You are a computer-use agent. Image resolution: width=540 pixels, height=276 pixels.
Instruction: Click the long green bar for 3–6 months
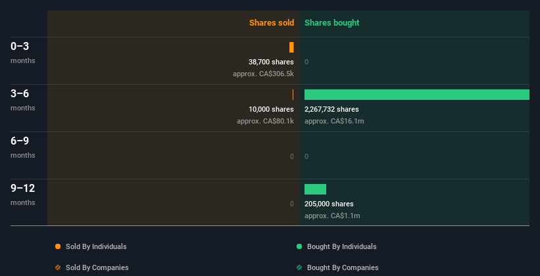point(417,95)
